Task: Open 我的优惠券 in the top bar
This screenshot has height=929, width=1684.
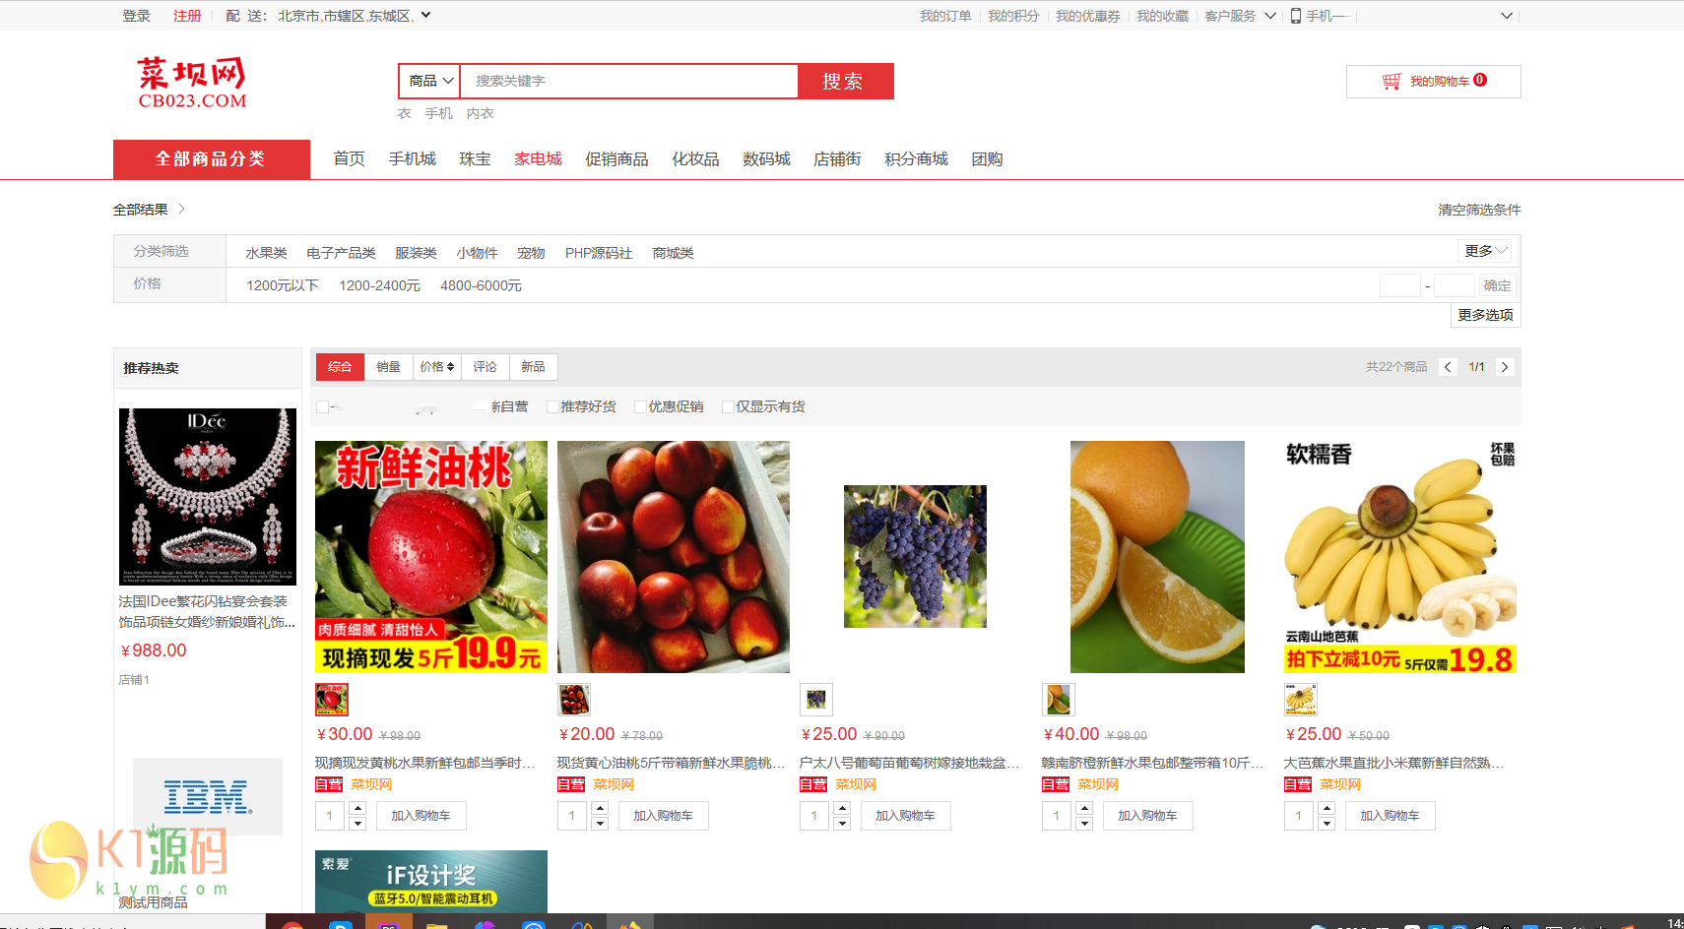Action: 1087,16
